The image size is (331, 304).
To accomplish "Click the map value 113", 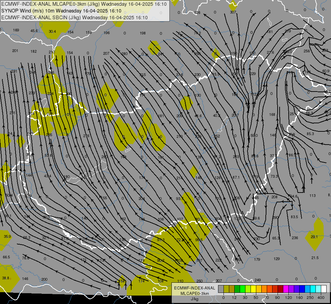I will point(312,196).
